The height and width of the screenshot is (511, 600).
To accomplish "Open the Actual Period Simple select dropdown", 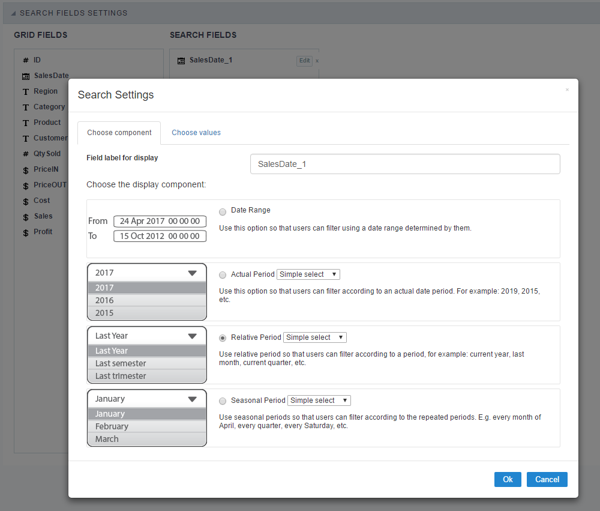I will tap(308, 274).
